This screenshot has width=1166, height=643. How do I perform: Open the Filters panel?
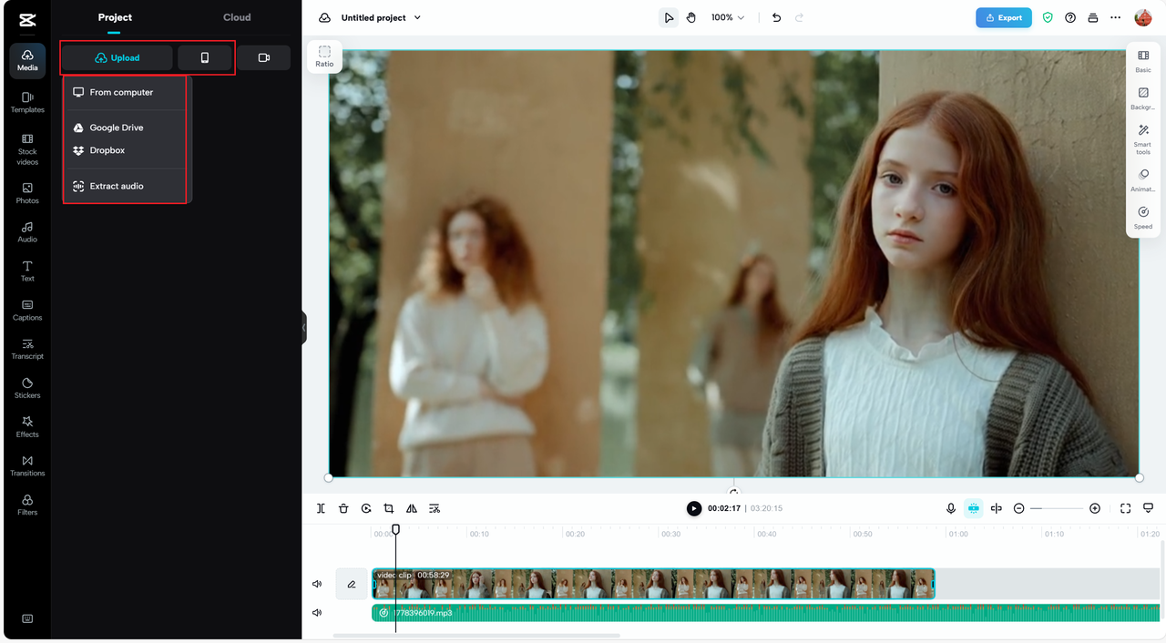click(27, 505)
